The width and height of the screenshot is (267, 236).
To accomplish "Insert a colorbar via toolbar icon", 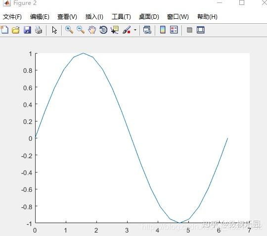I will 163,30.
